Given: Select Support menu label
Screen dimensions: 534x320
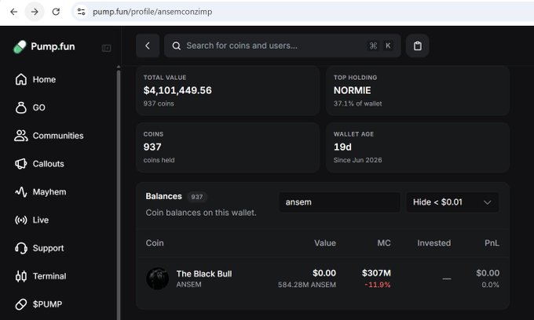Looking at the screenshot, I should 48,249.
